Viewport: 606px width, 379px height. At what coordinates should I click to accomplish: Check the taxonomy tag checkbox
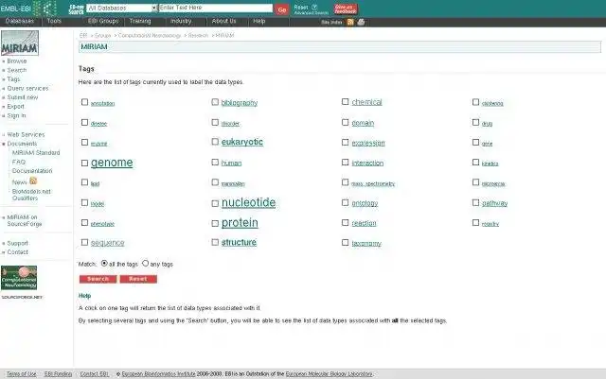tap(345, 243)
